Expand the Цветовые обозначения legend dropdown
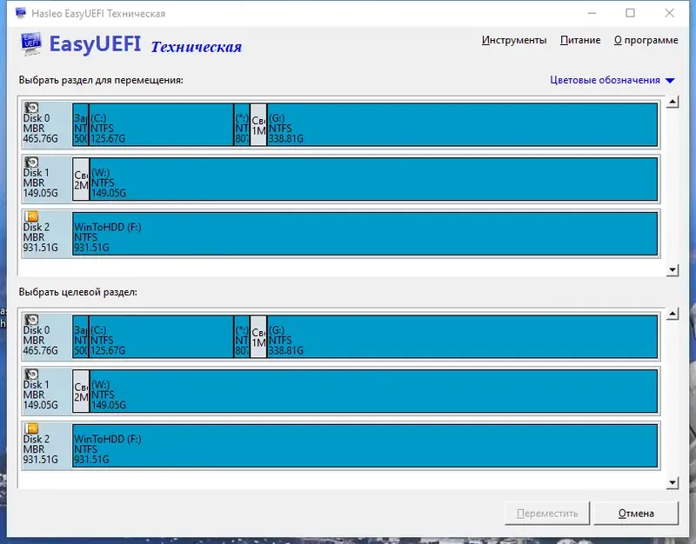The width and height of the screenshot is (696, 544). (x=612, y=80)
